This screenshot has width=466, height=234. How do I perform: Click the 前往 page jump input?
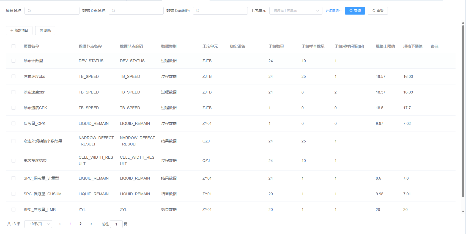tap(116, 224)
